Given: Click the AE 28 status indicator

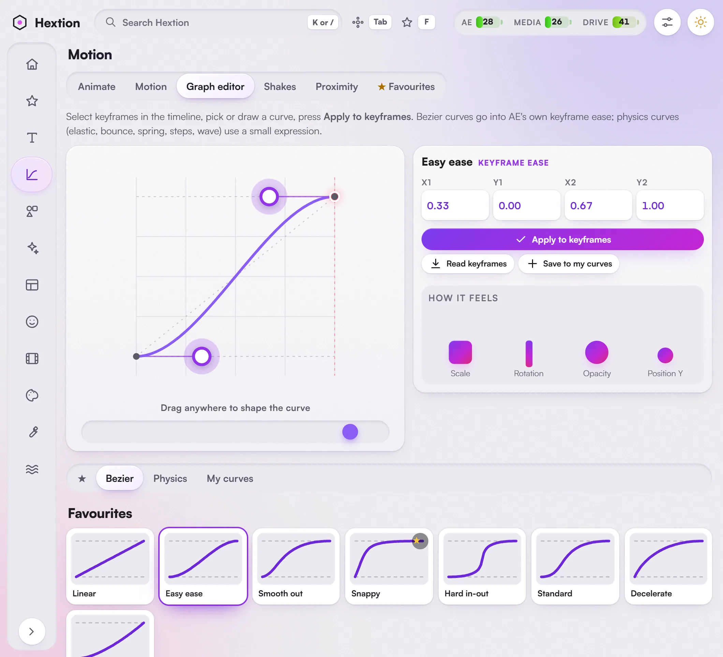Looking at the screenshot, I should (482, 22).
